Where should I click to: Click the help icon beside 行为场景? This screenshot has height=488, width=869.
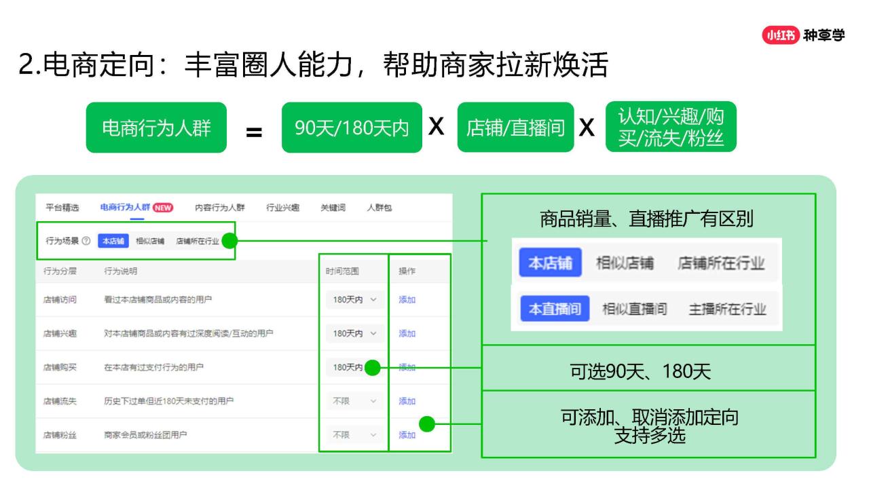pyautogui.click(x=86, y=241)
